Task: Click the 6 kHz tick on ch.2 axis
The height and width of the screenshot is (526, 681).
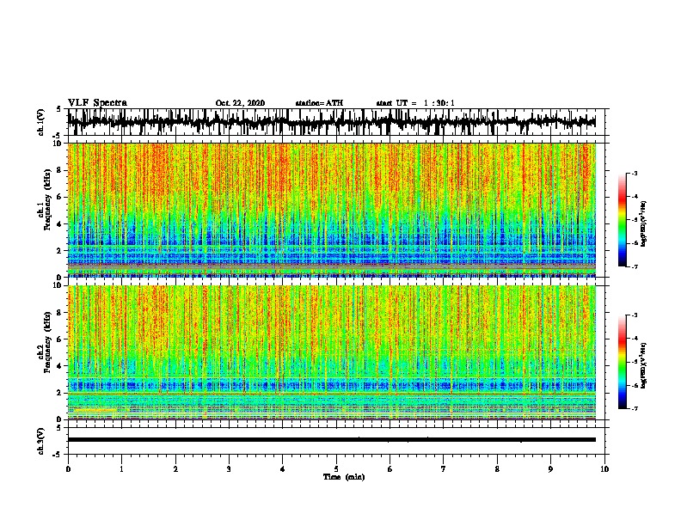Action: pos(60,339)
